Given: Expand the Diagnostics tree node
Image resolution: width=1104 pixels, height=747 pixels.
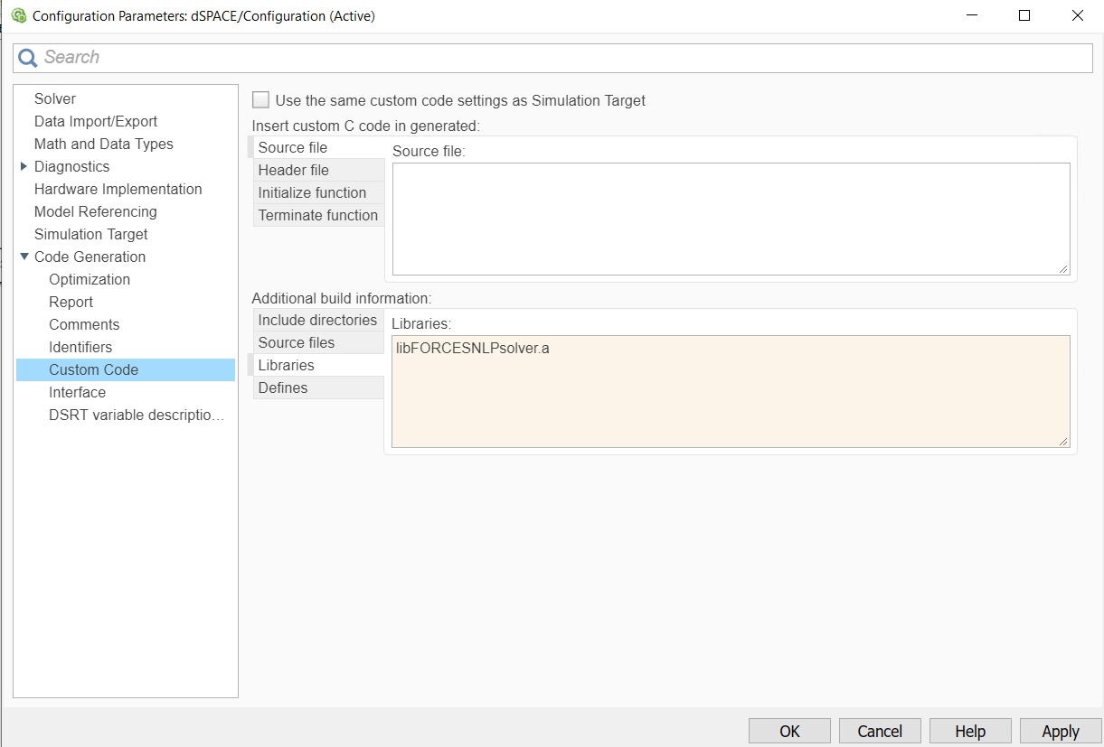Looking at the screenshot, I should 24,166.
